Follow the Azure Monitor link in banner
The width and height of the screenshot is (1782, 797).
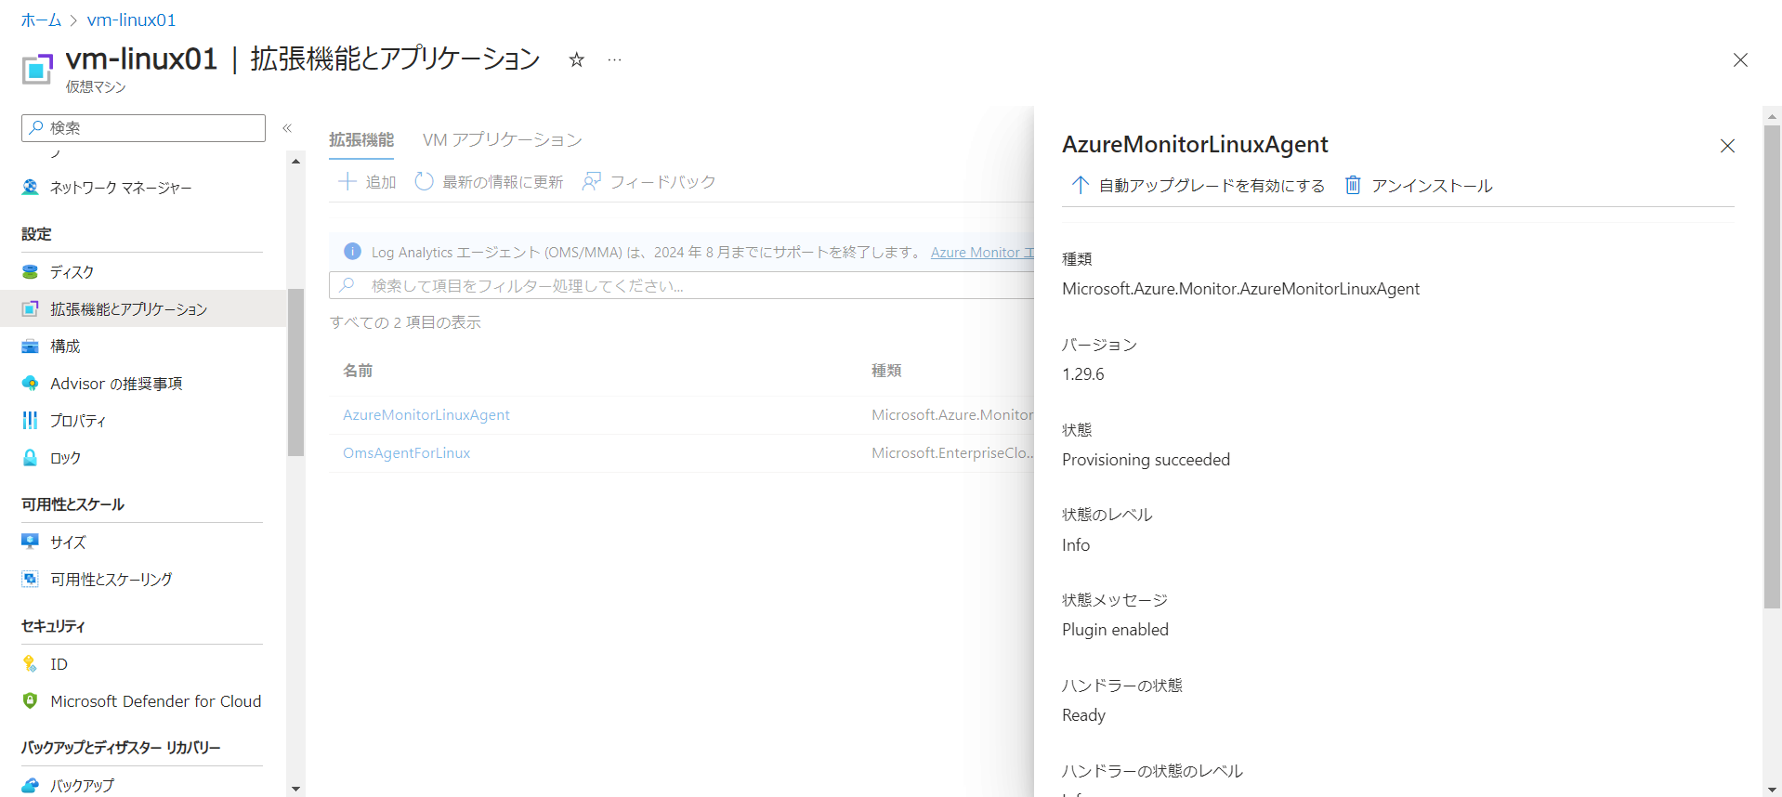pos(982,252)
